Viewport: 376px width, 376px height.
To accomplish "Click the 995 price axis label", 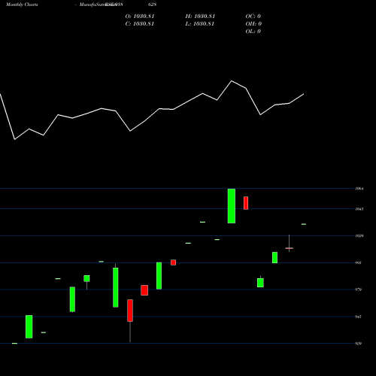I will [358, 262].
